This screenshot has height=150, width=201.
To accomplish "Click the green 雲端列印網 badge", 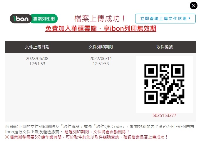I will 44,19.
